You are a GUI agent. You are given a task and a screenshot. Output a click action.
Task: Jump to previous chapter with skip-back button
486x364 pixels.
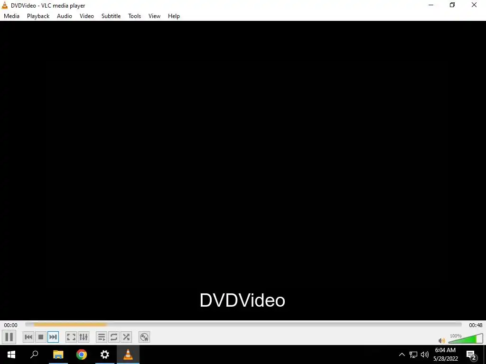point(28,337)
